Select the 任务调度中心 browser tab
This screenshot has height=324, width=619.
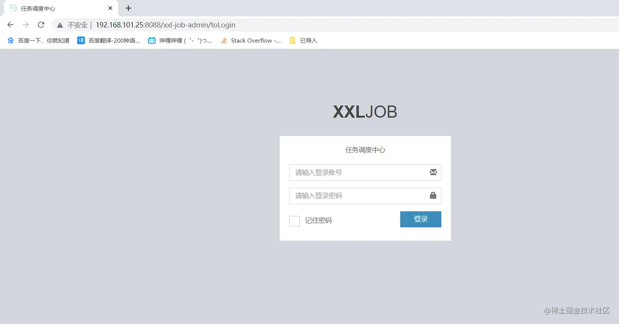click(61, 8)
